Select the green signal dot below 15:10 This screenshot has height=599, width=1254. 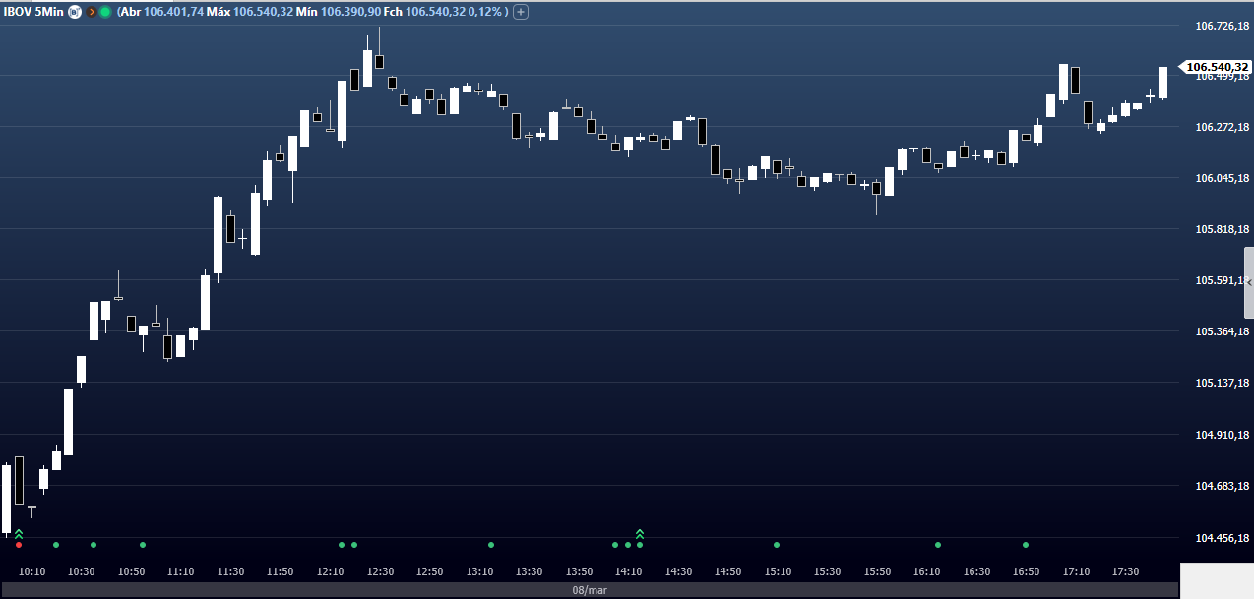(777, 544)
